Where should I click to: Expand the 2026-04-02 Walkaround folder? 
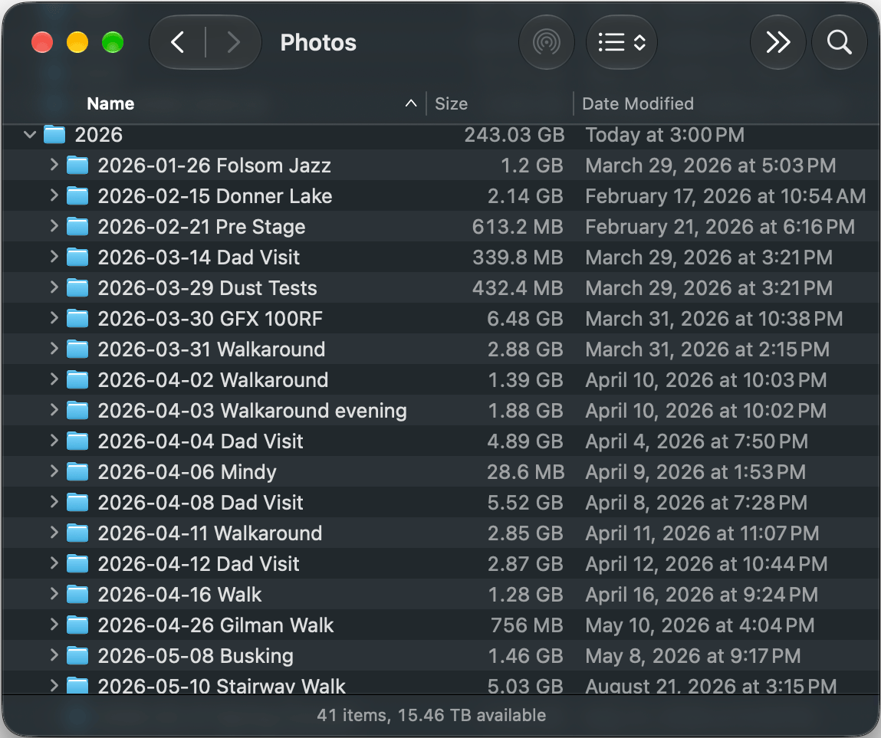point(54,379)
